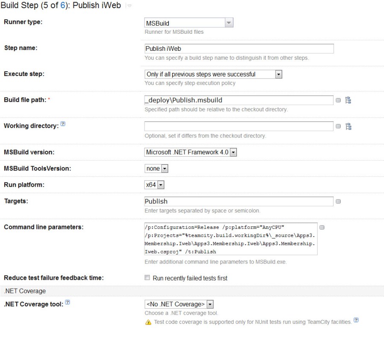
Task: Open checkout tree browser for Build file path
Action: point(348,100)
